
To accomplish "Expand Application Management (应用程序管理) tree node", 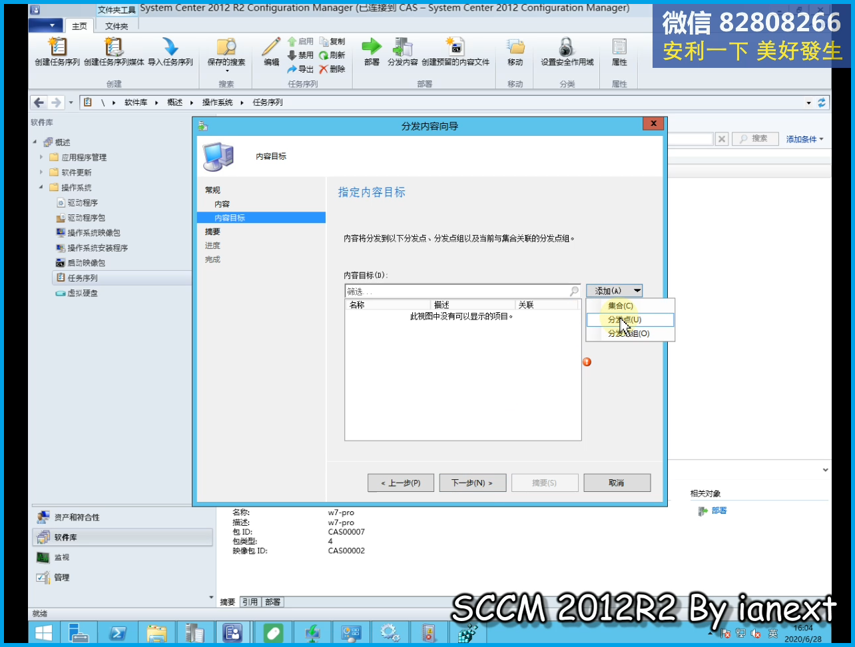I will point(41,157).
